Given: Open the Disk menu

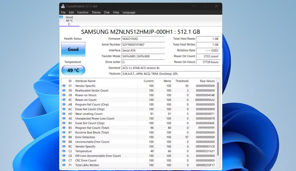Looking at the screenshot, I should pyautogui.click(x=107, y=12).
